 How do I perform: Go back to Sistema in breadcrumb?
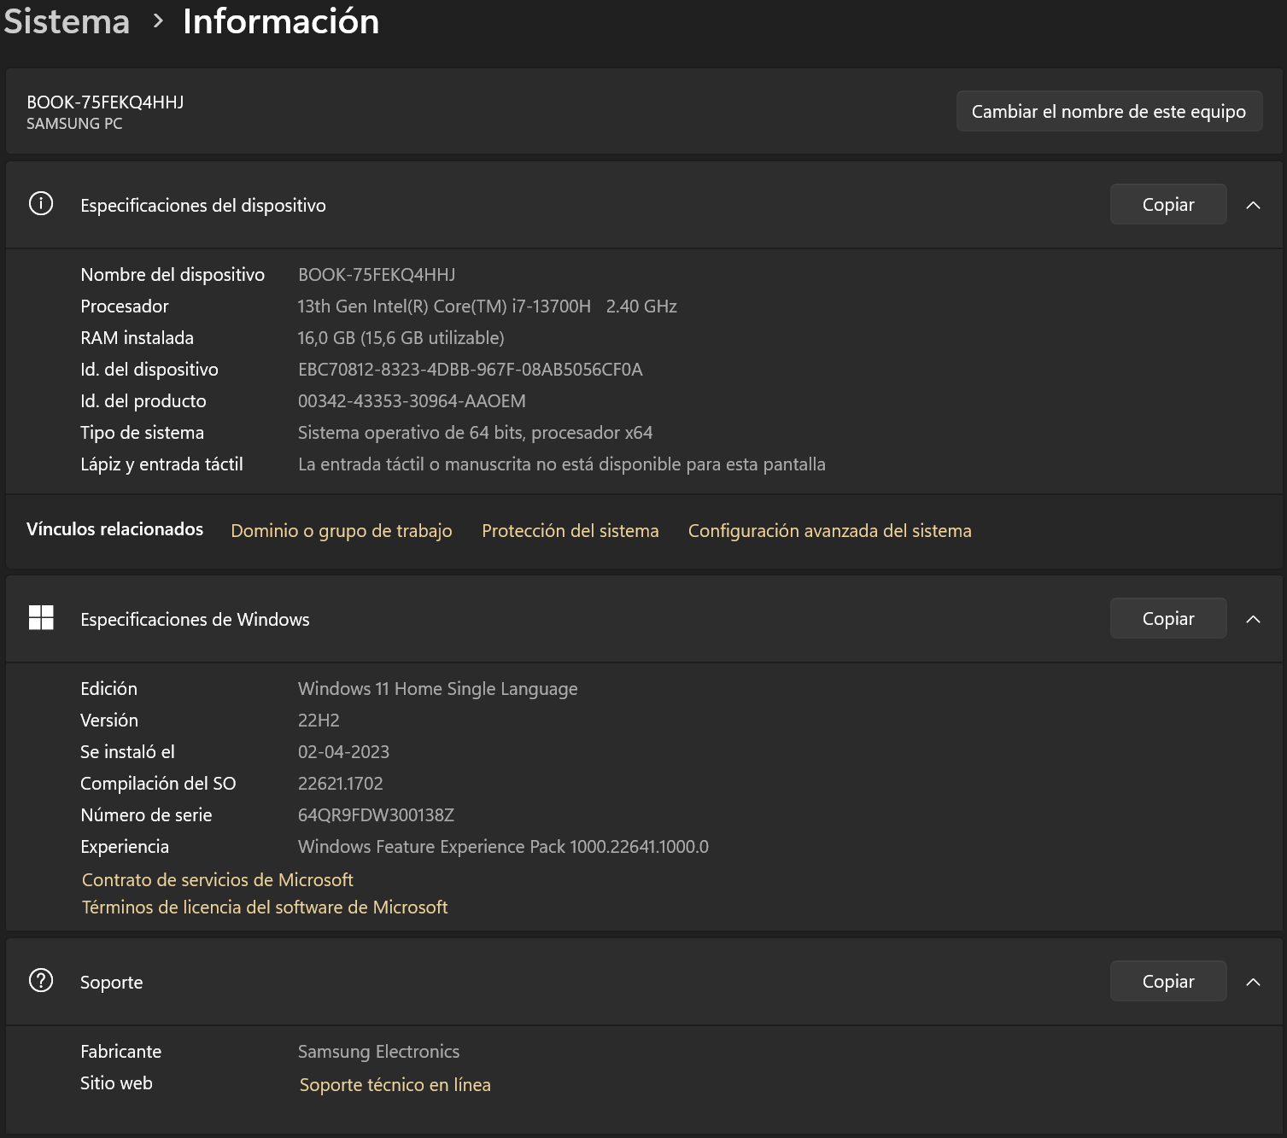tap(67, 21)
